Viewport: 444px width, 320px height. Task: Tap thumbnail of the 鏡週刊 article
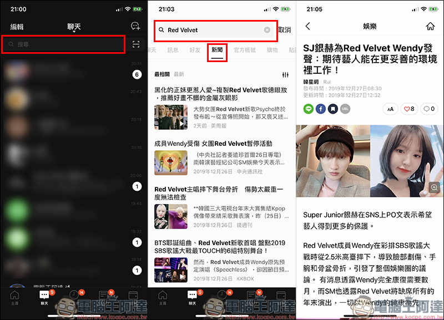point(171,216)
